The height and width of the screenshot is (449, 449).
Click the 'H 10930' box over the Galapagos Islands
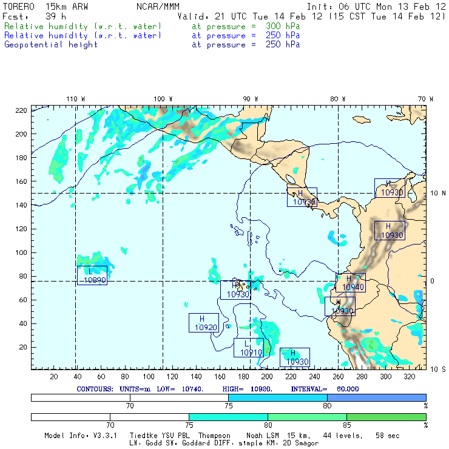tap(235, 290)
